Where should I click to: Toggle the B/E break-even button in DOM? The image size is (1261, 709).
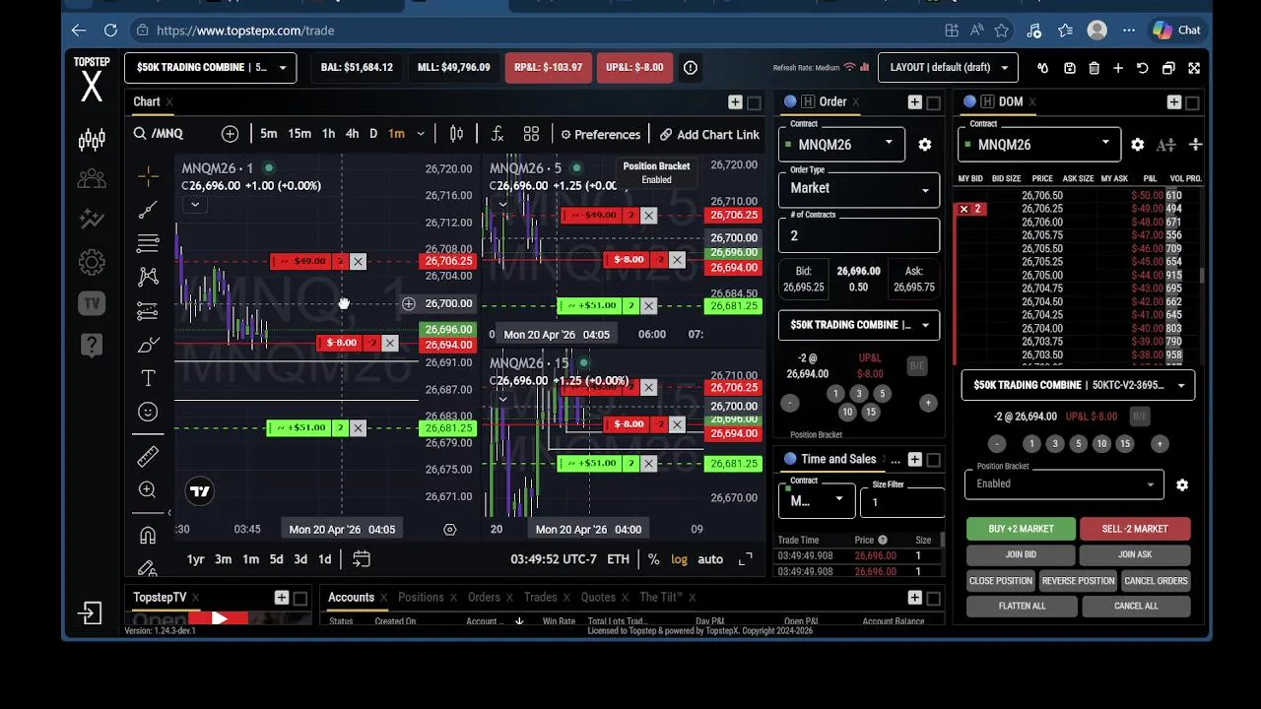(1140, 417)
